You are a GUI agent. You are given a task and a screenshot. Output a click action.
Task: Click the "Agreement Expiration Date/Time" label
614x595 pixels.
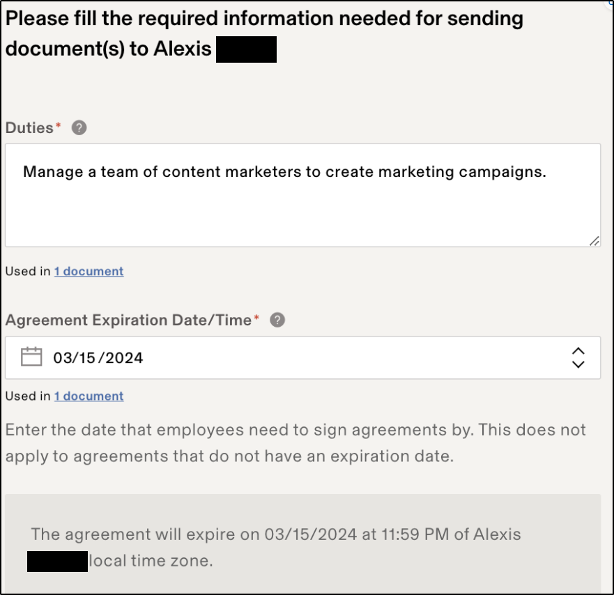tap(128, 320)
